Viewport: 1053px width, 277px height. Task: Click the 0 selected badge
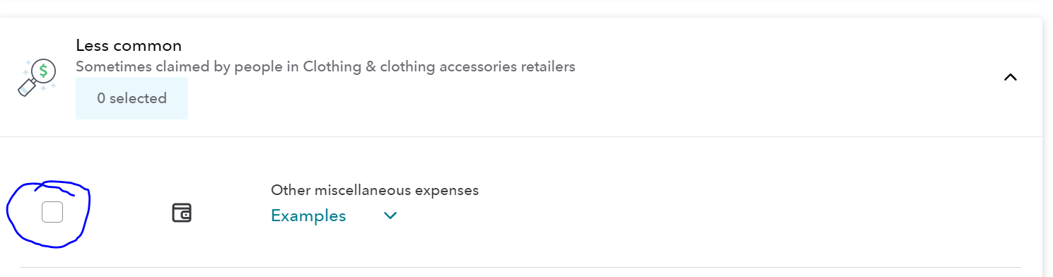pyautogui.click(x=132, y=98)
